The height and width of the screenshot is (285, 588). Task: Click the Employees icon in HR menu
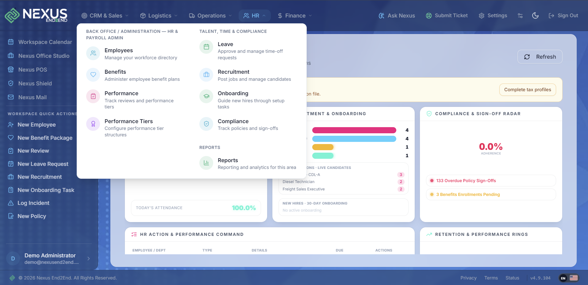point(93,53)
